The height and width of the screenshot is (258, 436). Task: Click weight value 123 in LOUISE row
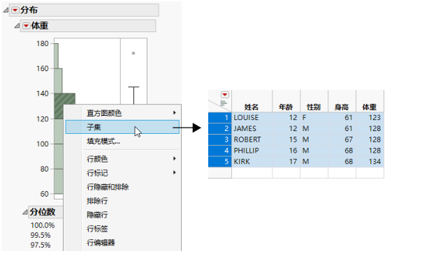(x=370, y=118)
